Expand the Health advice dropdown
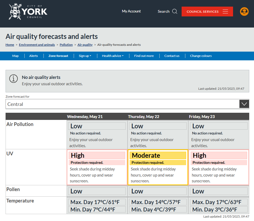 point(113,56)
